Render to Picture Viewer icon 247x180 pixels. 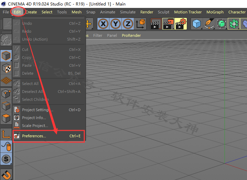168,24
